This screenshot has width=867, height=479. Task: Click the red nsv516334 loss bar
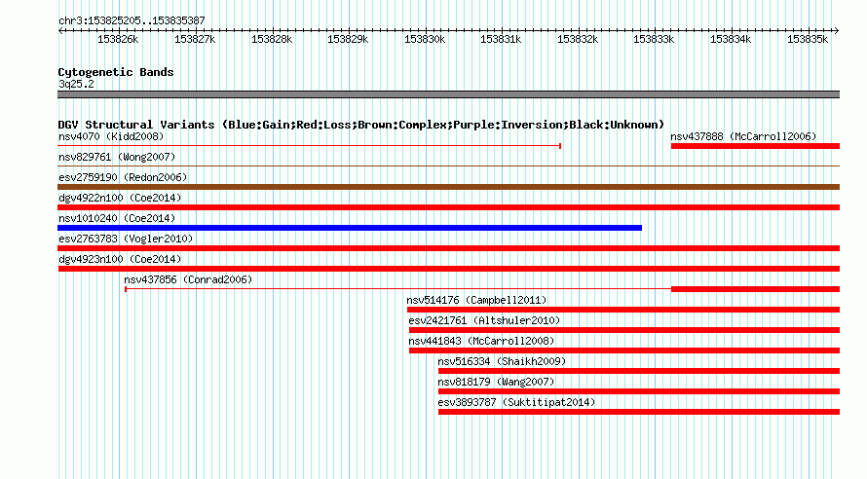(639, 371)
